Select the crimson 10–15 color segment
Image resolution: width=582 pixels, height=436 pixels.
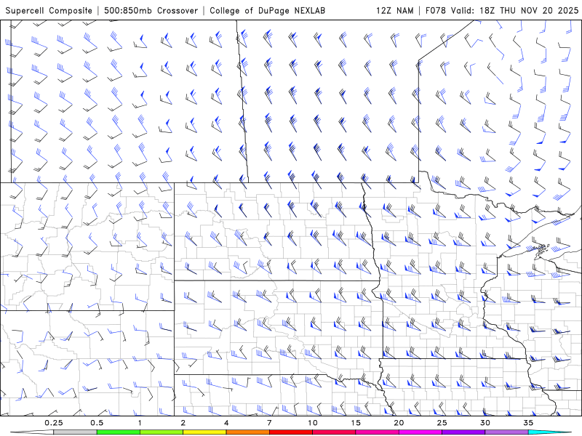pos(334,432)
